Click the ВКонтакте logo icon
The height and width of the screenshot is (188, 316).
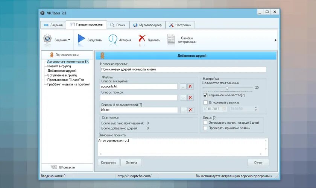[x=54, y=167]
